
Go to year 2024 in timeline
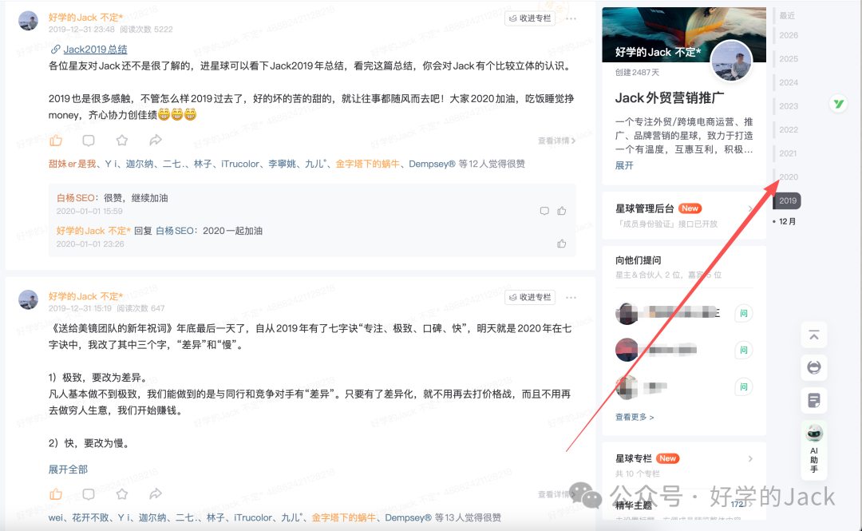pyautogui.click(x=789, y=82)
